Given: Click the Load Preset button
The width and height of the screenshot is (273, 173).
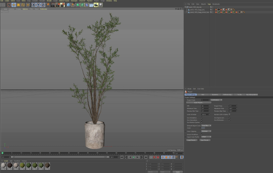Looking at the screenshot, I should tap(192, 140).
